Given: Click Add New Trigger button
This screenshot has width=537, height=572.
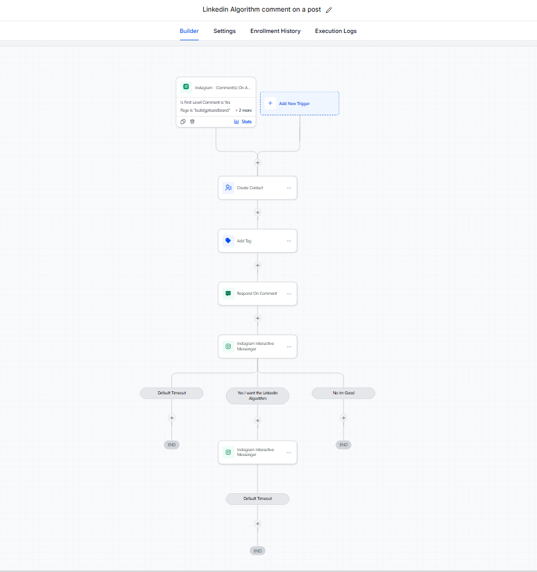Looking at the screenshot, I should click(x=299, y=104).
